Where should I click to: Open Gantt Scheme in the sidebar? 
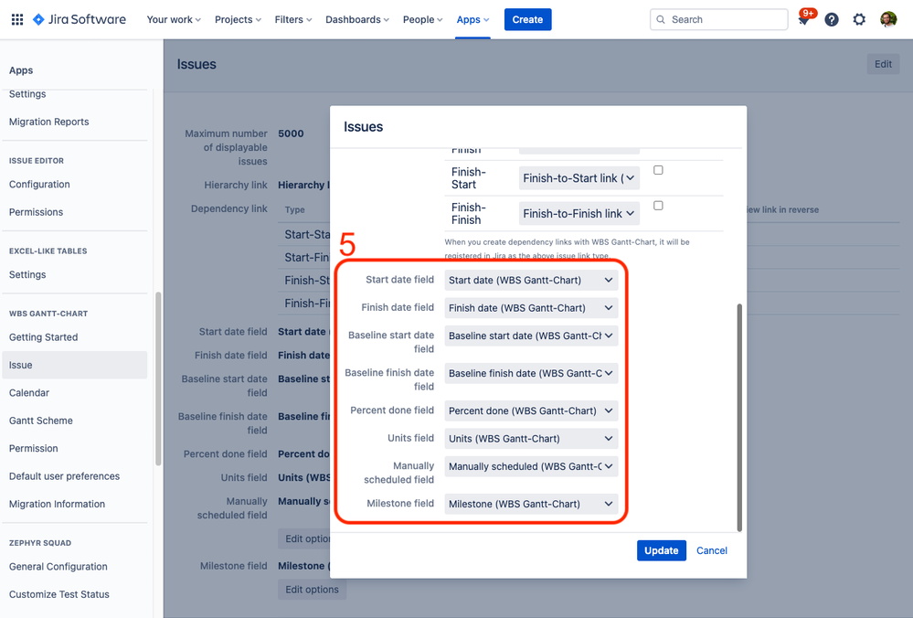(41, 421)
